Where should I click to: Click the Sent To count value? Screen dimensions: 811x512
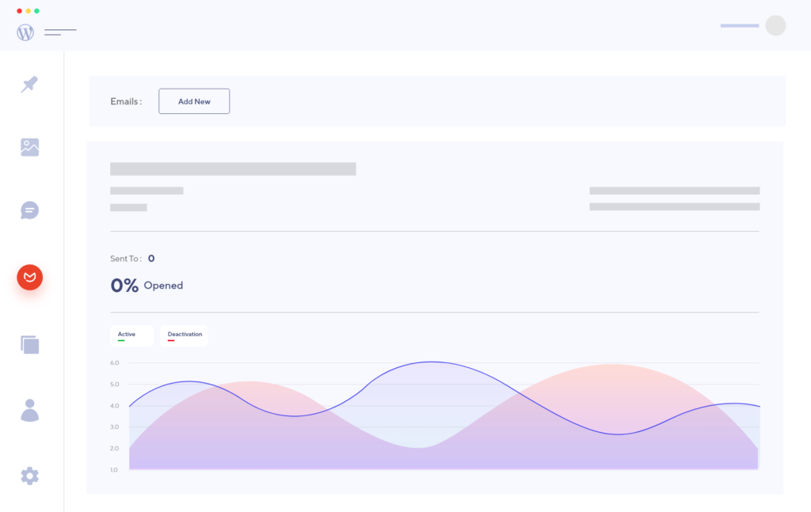150,258
